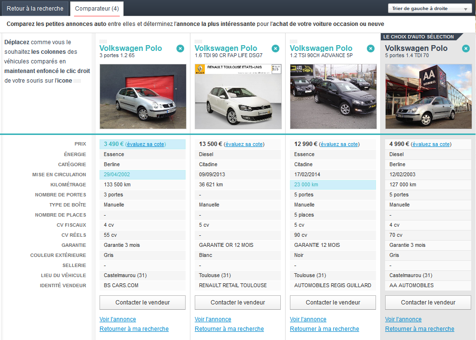
Task: Select the 36 621 km mileage cell
Action: click(238, 185)
